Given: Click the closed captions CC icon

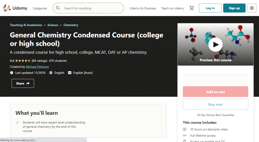Looking at the screenshot, I should [70, 73].
